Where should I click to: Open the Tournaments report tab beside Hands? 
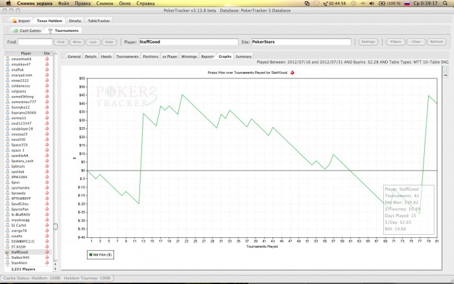[127, 56]
